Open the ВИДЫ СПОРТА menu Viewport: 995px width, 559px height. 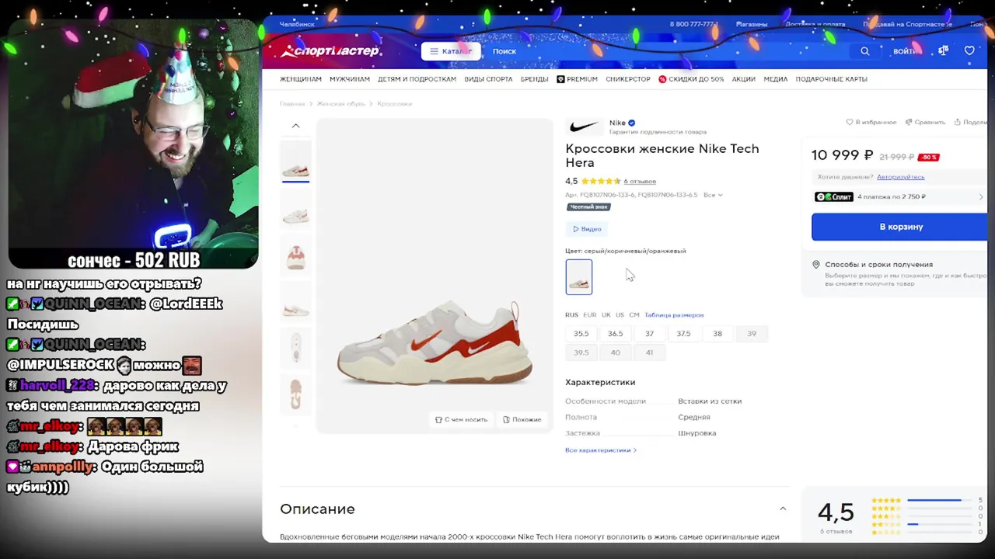click(x=488, y=79)
